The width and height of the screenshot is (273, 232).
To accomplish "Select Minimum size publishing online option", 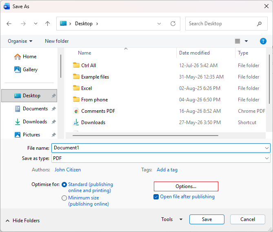I will pyautogui.click(x=64, y=198).
